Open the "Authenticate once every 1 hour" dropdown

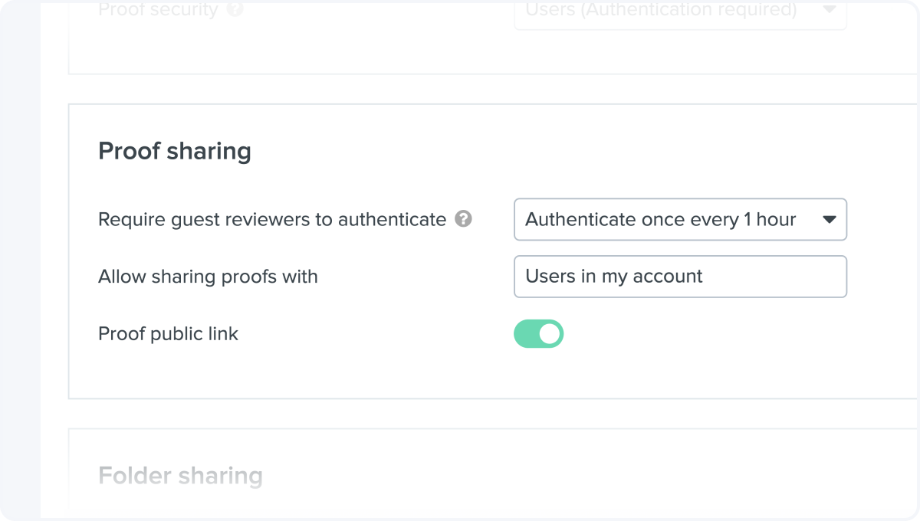point(679,220)
